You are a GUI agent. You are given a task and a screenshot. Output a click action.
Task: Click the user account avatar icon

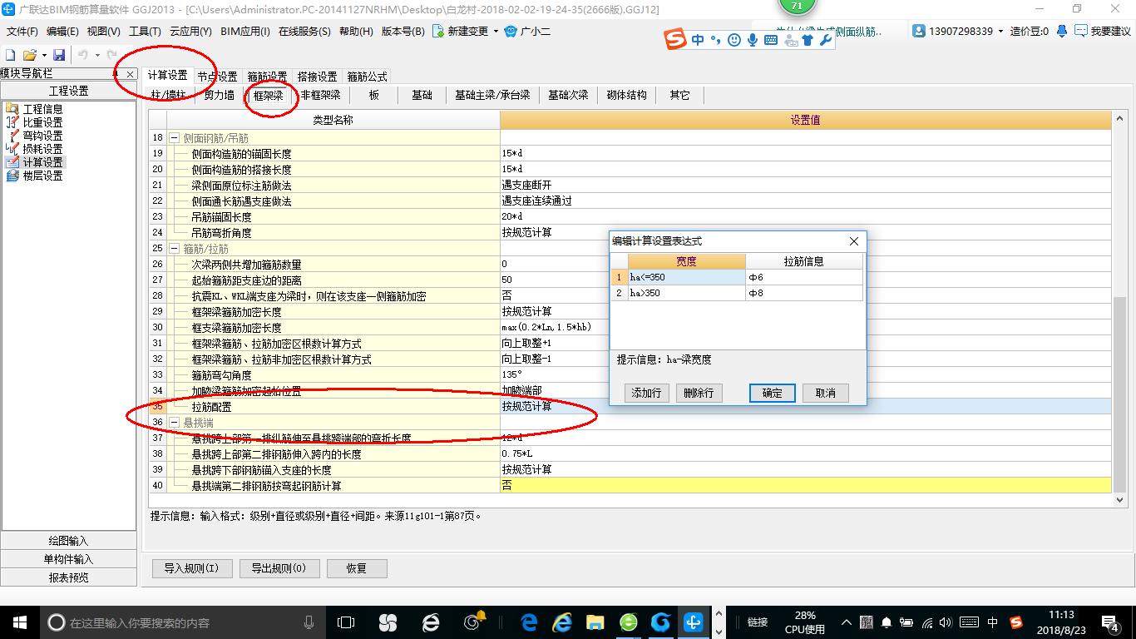(x=919, y=31)
